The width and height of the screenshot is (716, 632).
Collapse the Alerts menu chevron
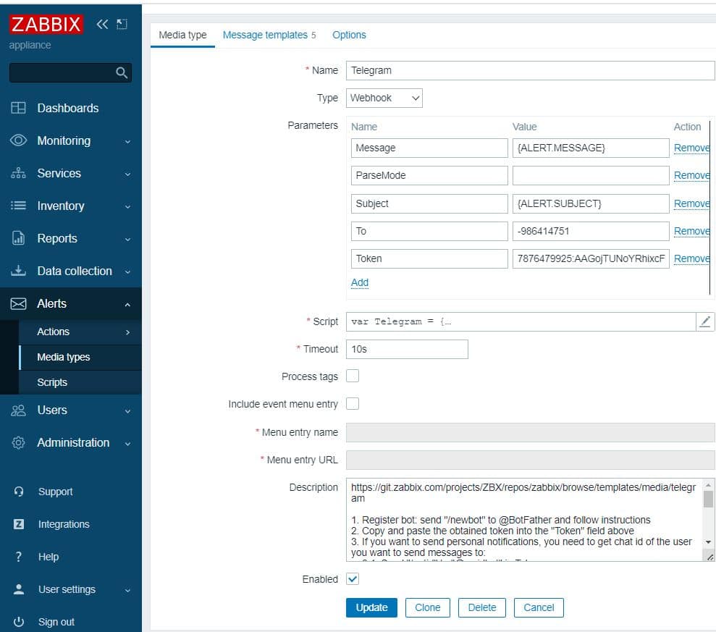(x=128, y=305)
